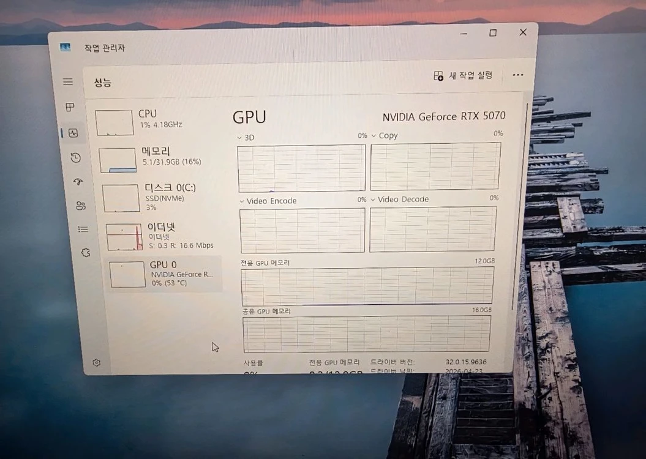Open the three-dot more options menu
The image size is (646, 459).
click(x=518, y=75)
